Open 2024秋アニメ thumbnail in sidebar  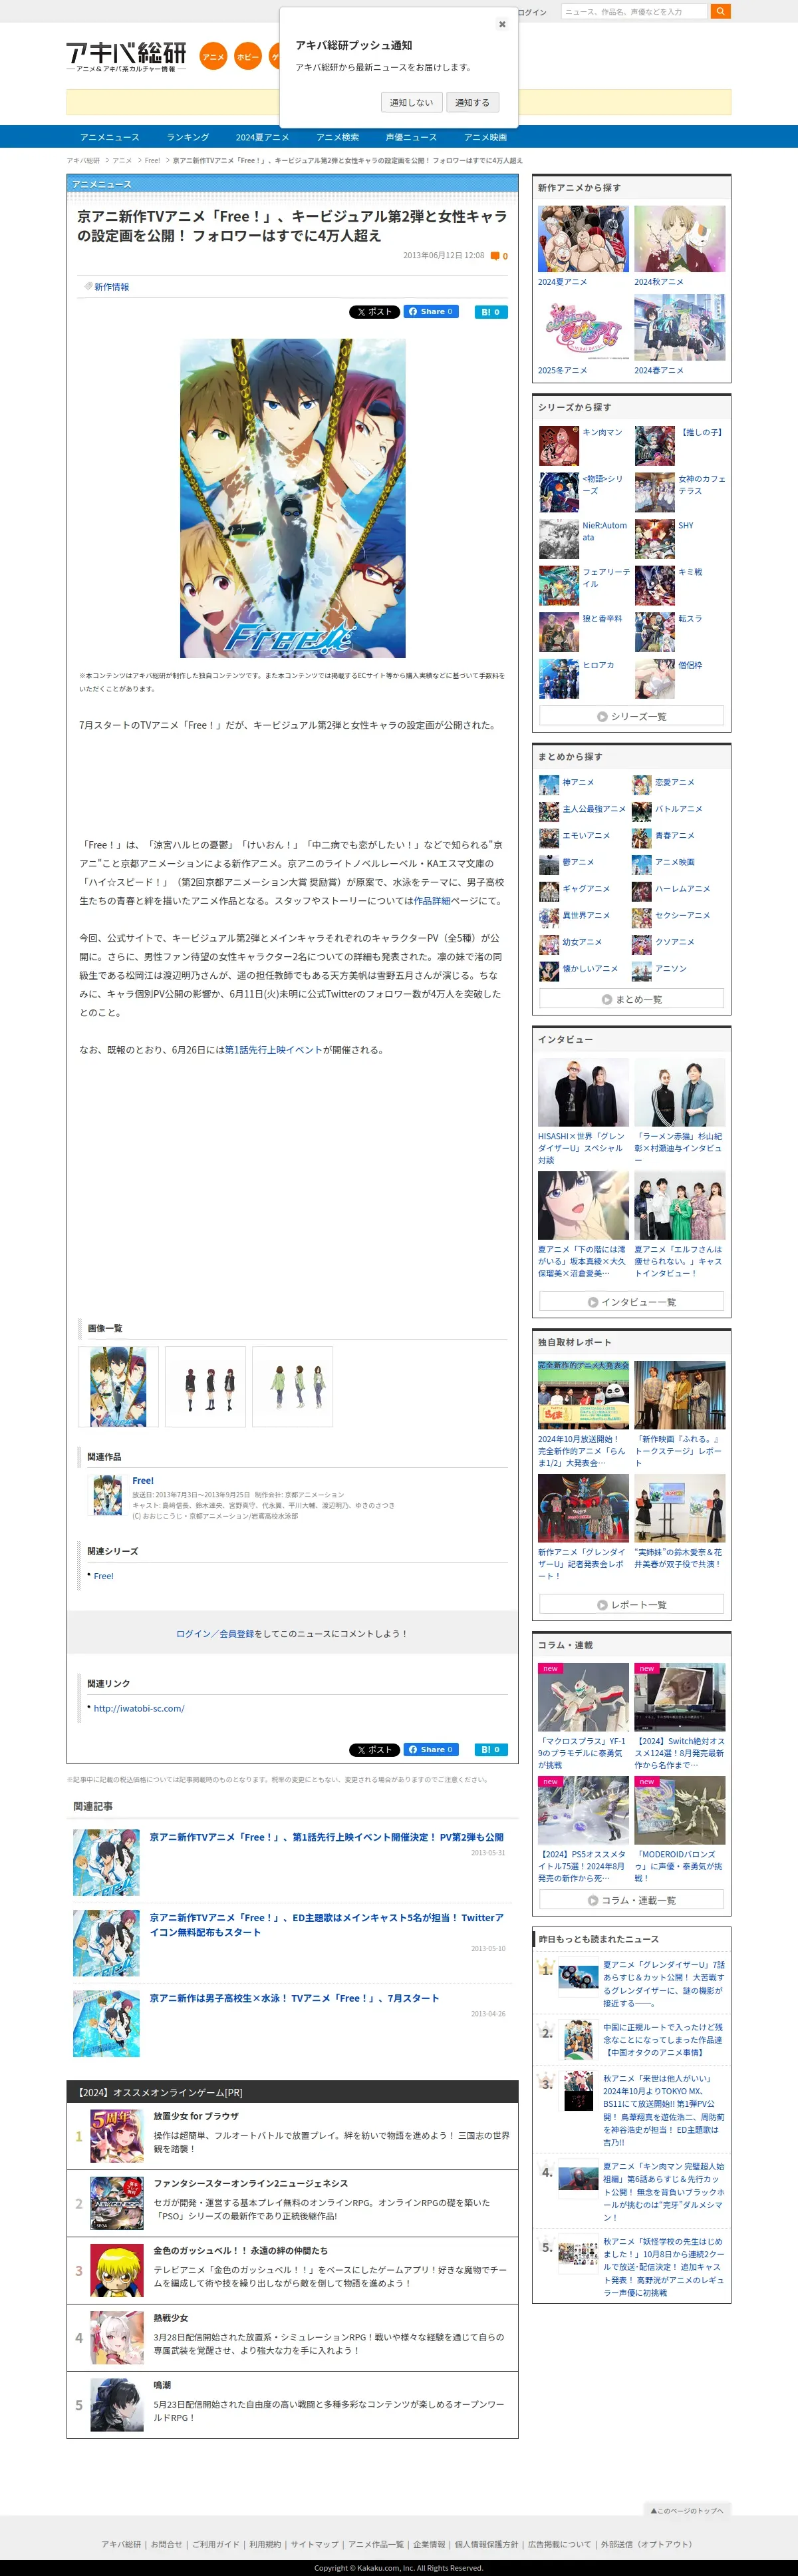(679, 239)
